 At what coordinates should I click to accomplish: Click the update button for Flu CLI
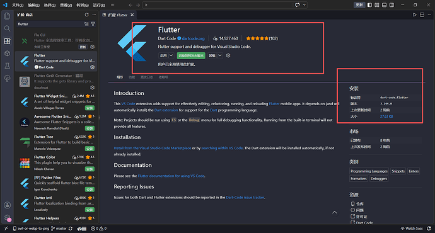point(83,47)
